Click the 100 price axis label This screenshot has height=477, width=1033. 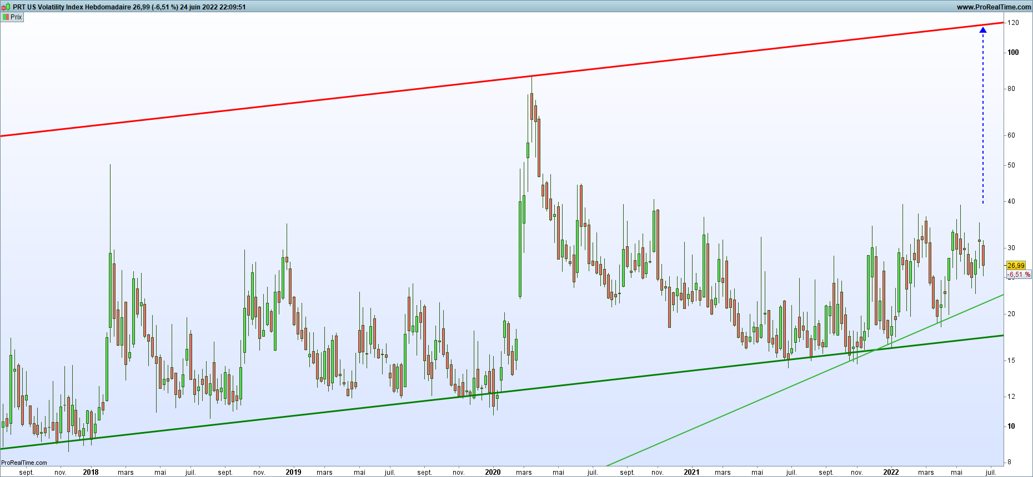tap(1013, 53)
